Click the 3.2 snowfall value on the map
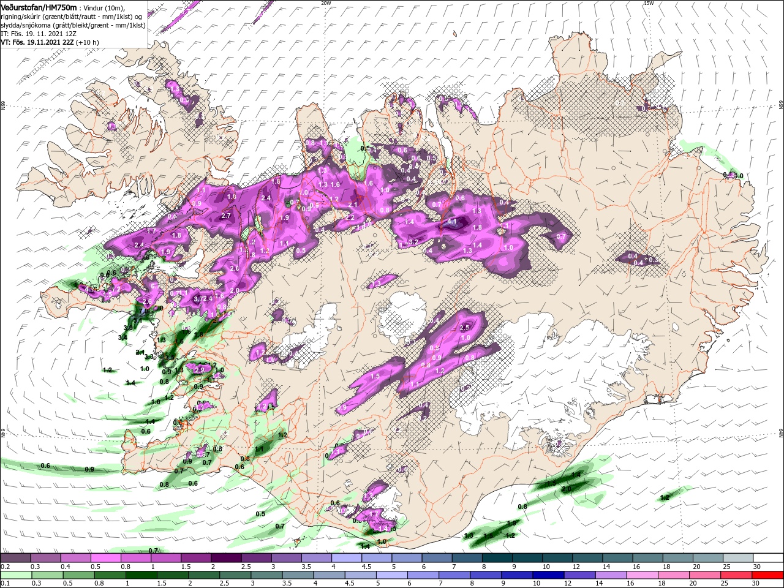The image size is (784, 588). click(x=413, y=242)
